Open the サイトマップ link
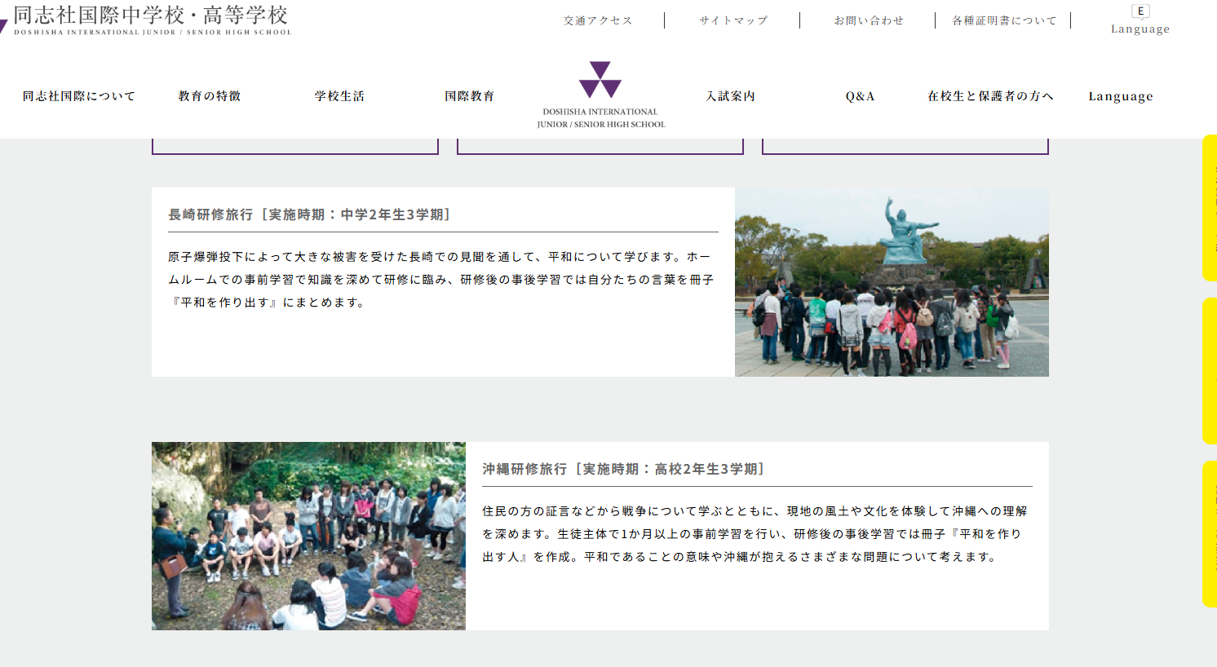Screen dimensions: 1217x667 (733, 20)
